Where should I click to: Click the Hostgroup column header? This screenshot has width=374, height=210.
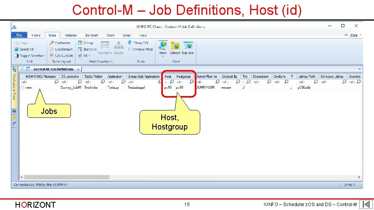point(185,77)
